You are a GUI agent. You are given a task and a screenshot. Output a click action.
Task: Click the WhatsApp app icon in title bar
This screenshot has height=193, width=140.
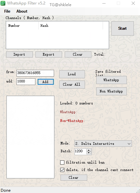point(3,3)
